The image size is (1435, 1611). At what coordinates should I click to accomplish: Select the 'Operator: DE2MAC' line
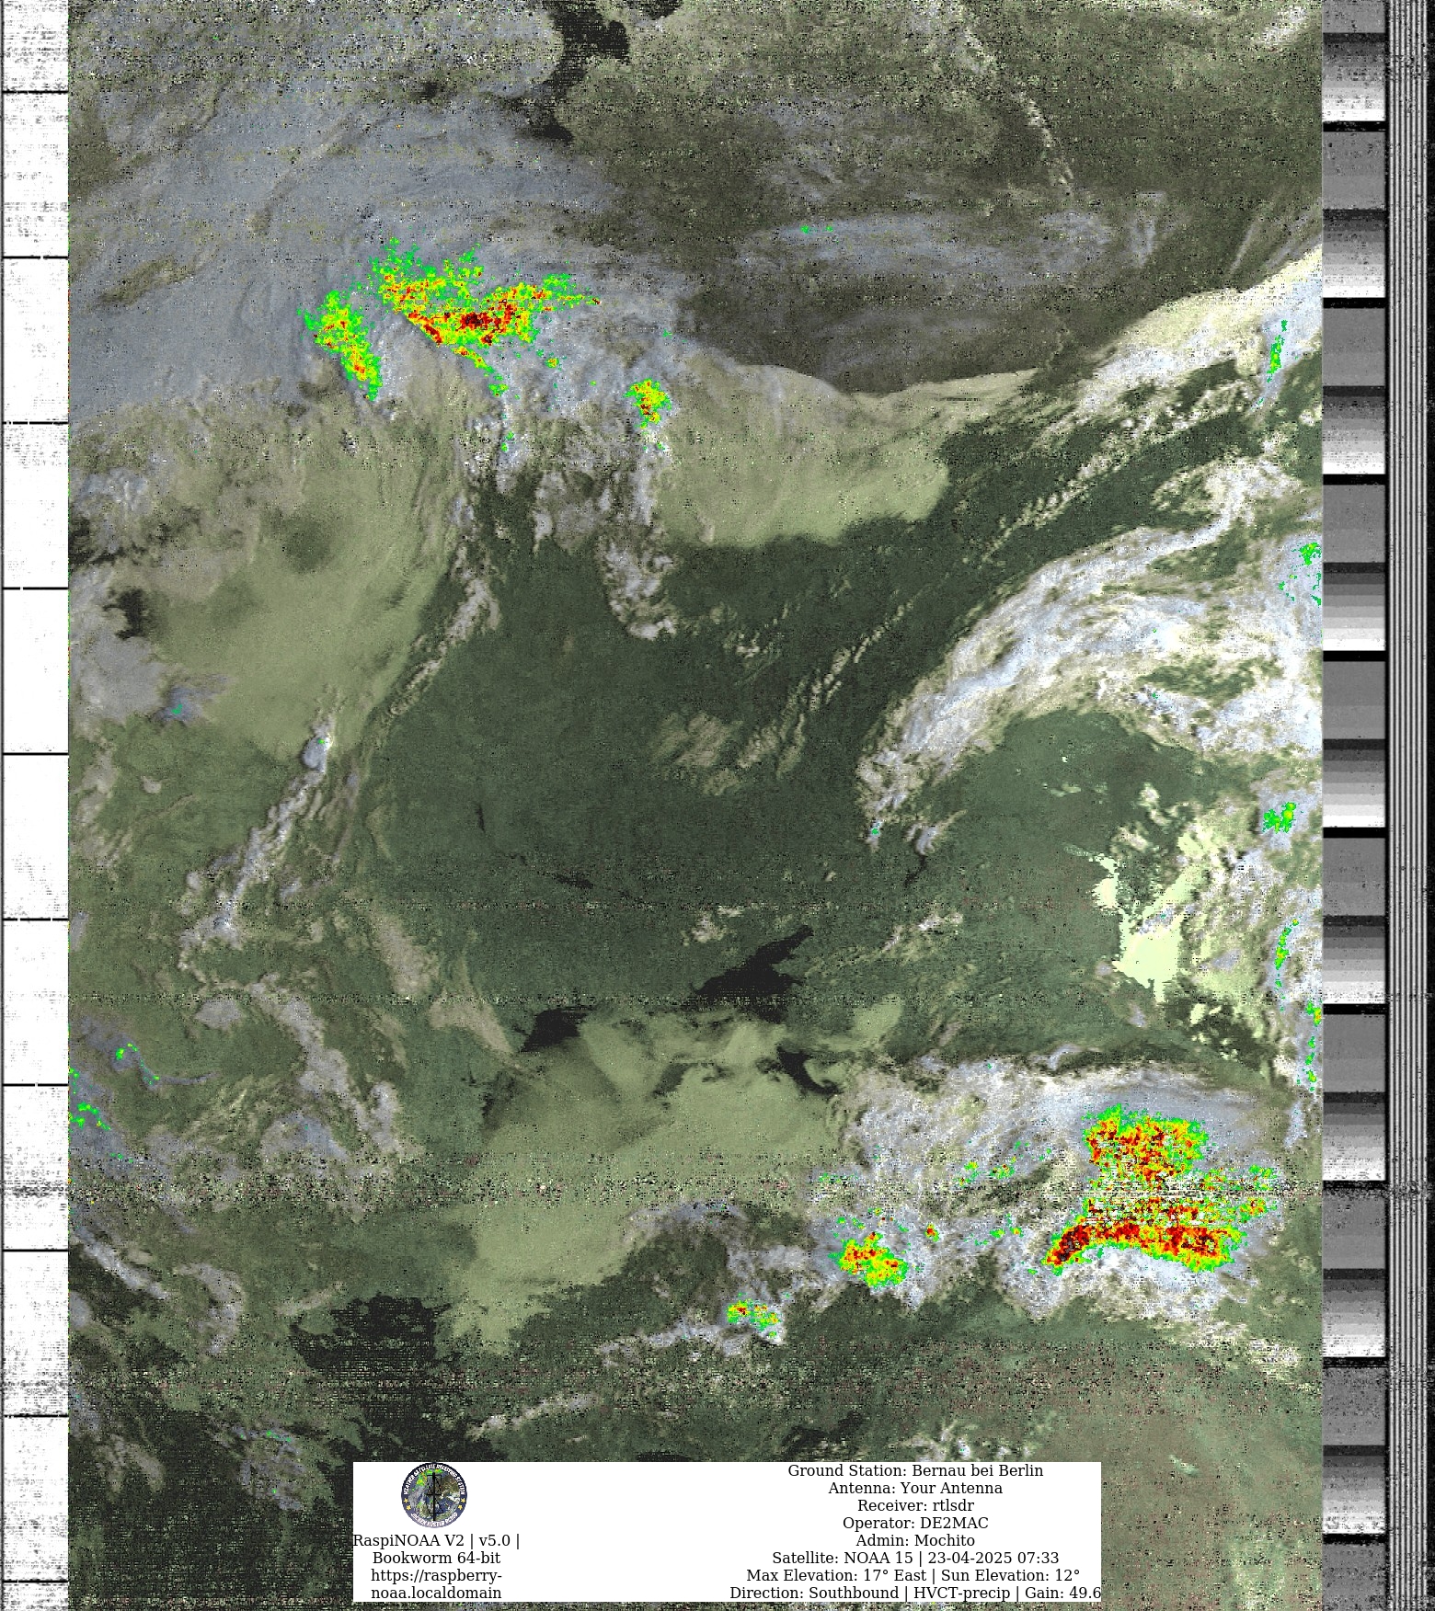click(915, 1523)
